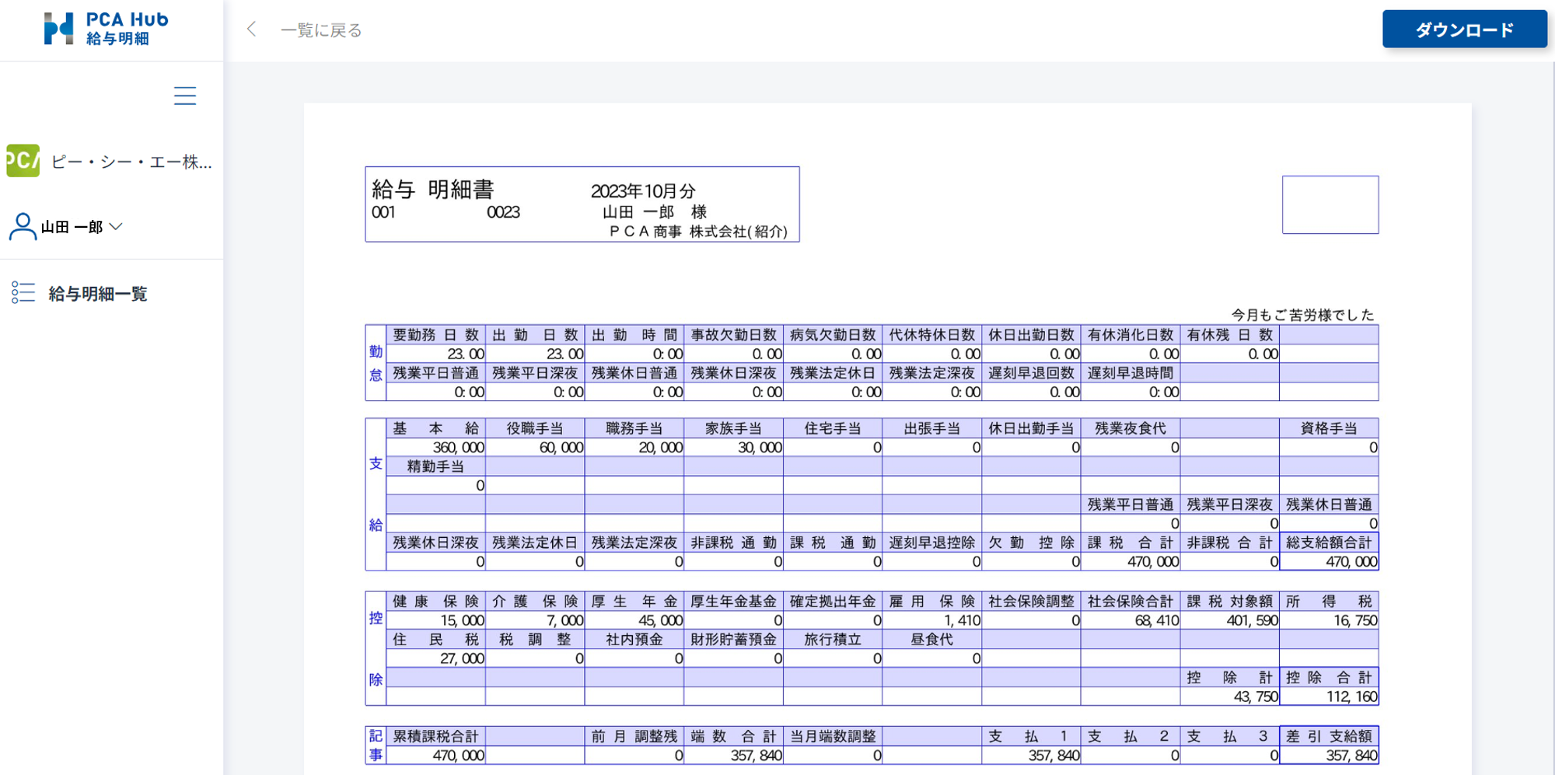The image size is (1555, 775).
Task: Click the 控除合計 value on the payslip
Action: (x=1330, y=697)
